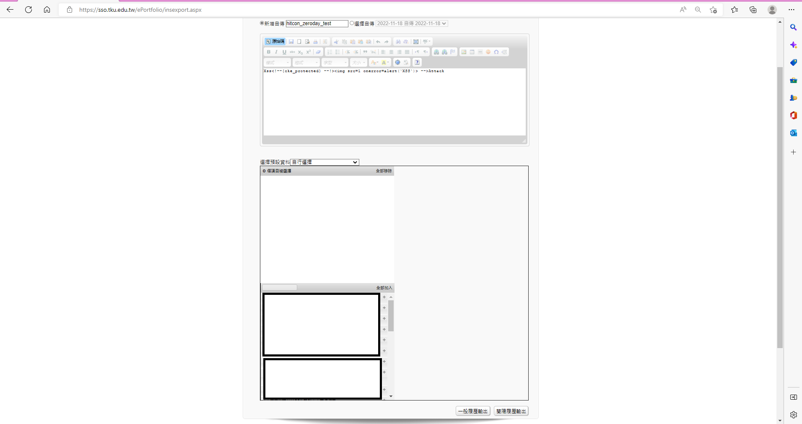802x424 pixels.
Task: Click the Block Quote icon
Action: coord(365,52)
